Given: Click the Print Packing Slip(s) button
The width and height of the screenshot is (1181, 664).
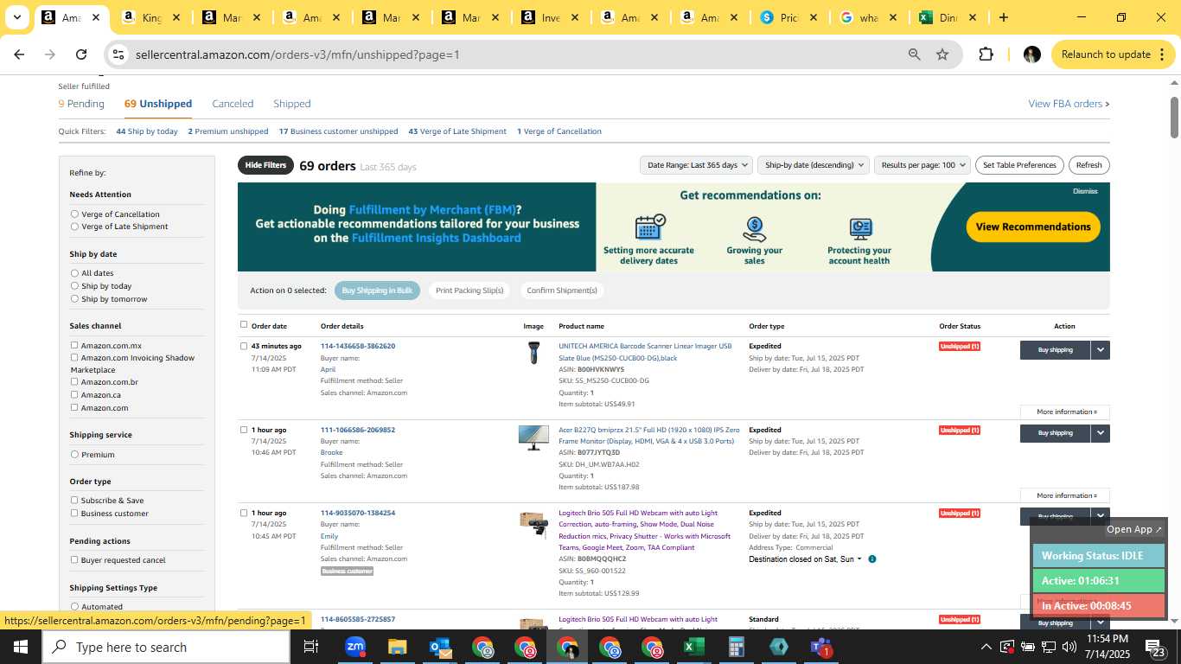Looking at the screenshot, I should [x=469, y=290].
